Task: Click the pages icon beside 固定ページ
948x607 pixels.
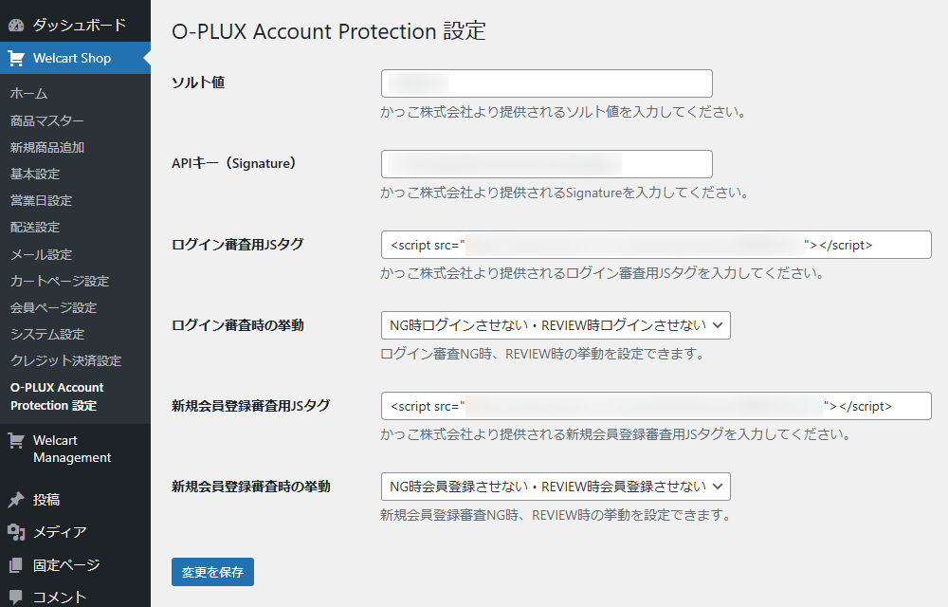Action: [x=16, y=565]
